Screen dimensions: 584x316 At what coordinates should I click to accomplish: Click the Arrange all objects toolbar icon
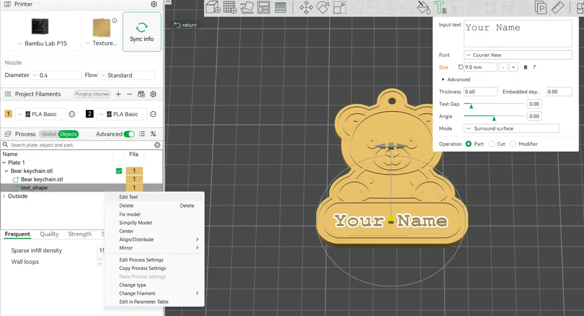click(x=264, y=7)
